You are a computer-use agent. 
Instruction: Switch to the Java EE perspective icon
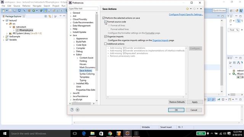pos(237,11)
